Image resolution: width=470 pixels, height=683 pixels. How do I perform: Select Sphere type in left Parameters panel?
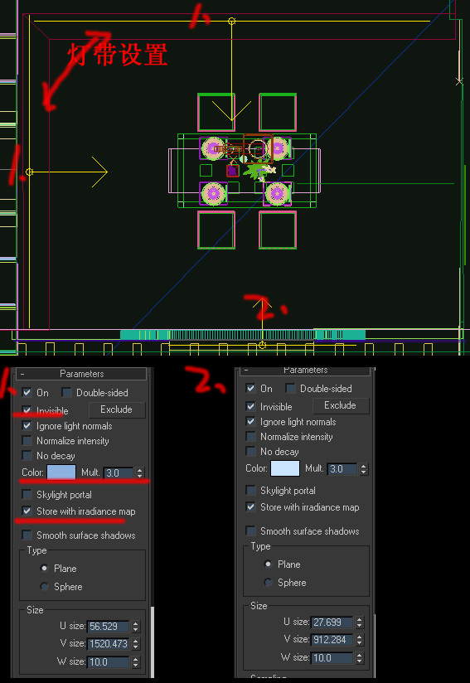45,587
